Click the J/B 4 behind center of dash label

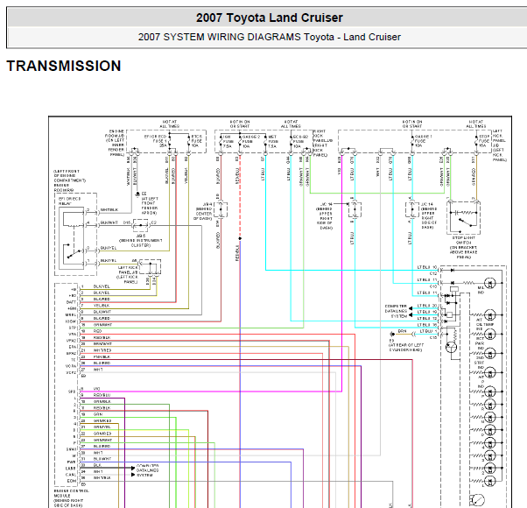point(204,211)
